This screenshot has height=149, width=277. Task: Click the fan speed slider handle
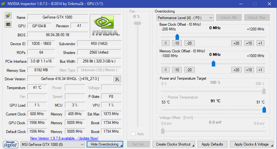137,23
